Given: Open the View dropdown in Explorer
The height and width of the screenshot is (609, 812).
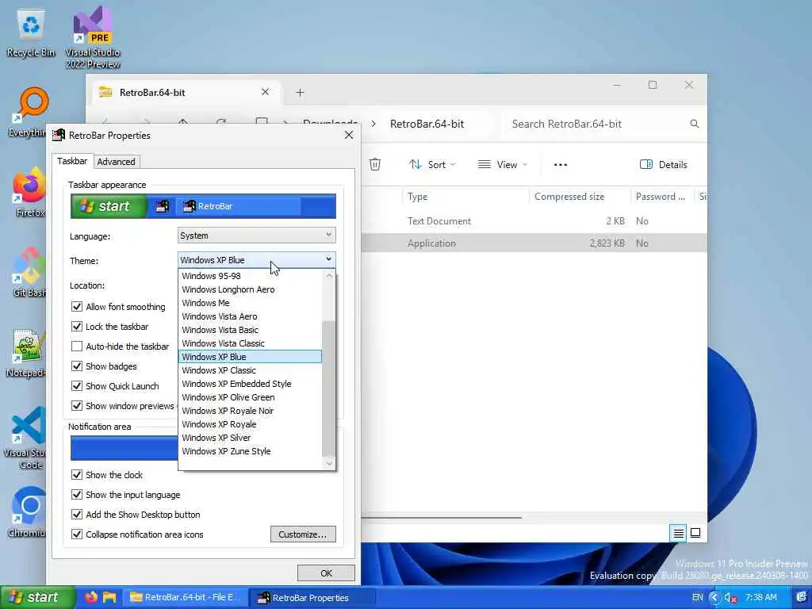Looking at the screenshot, I should tap(502, 165).
